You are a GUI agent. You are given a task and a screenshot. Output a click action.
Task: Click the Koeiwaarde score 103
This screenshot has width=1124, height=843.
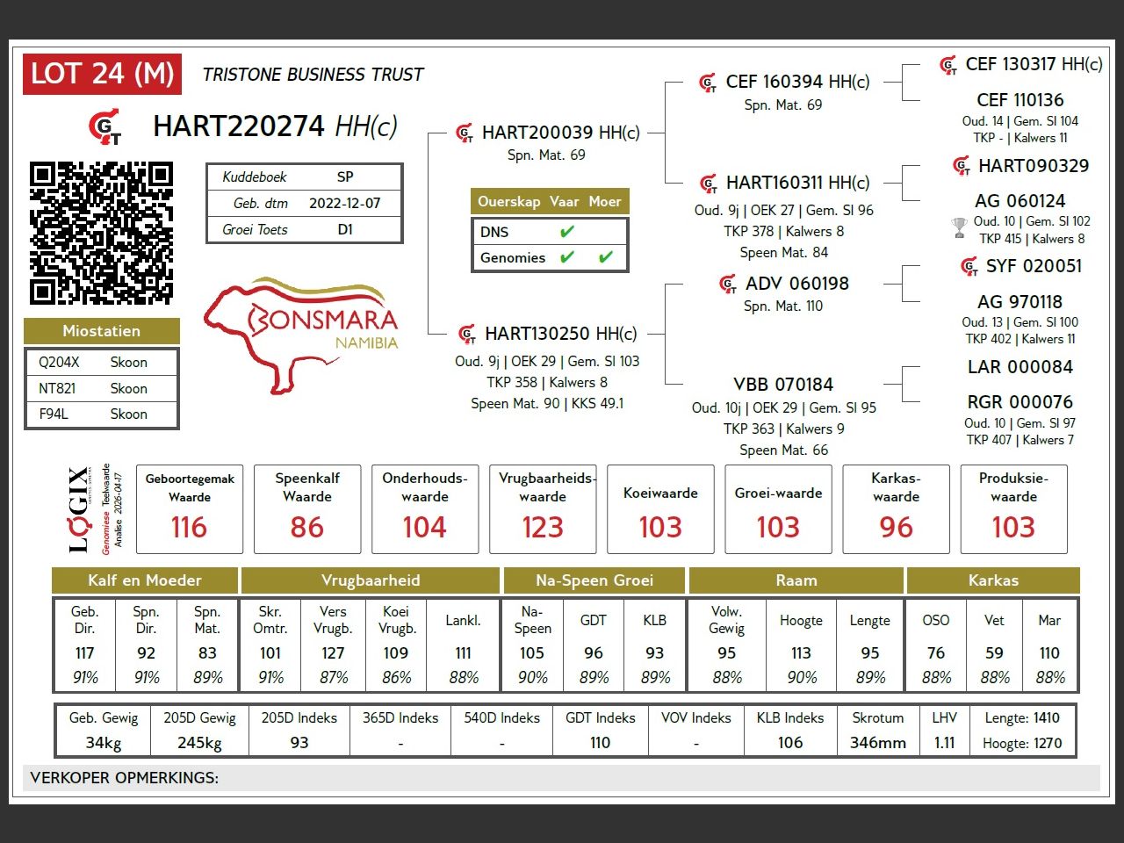660,528
